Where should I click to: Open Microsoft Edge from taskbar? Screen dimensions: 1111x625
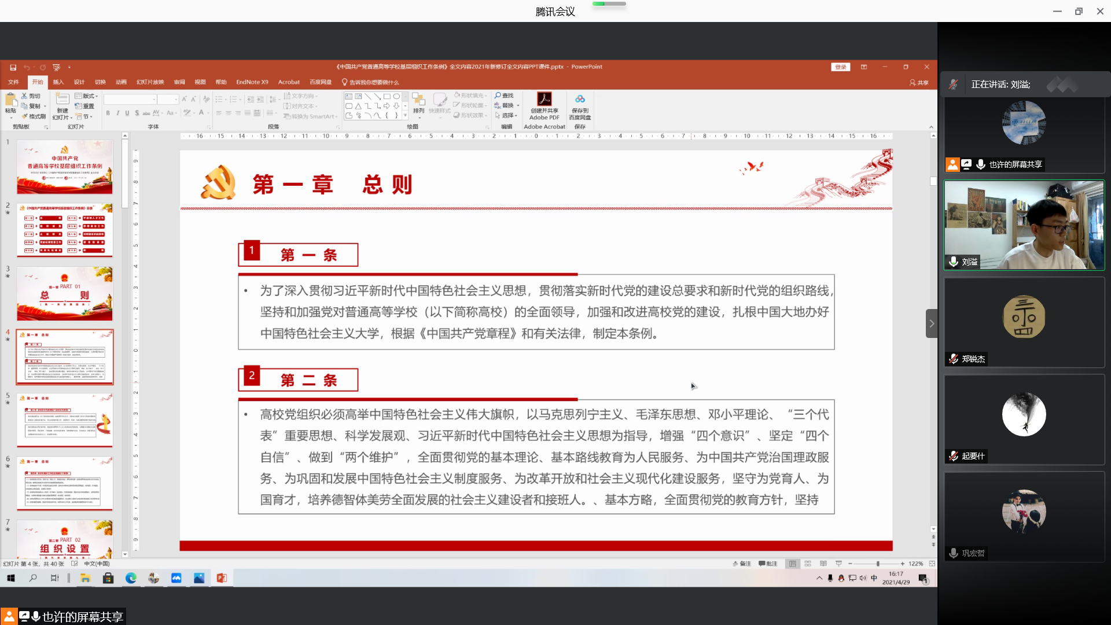click(131, 578)
